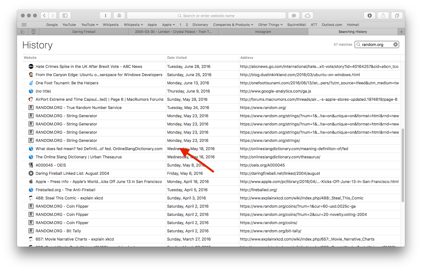Screen dimensions: 422x271
Task: Toggle the sidebar button in toolbar
Action: tap(65, 16)
